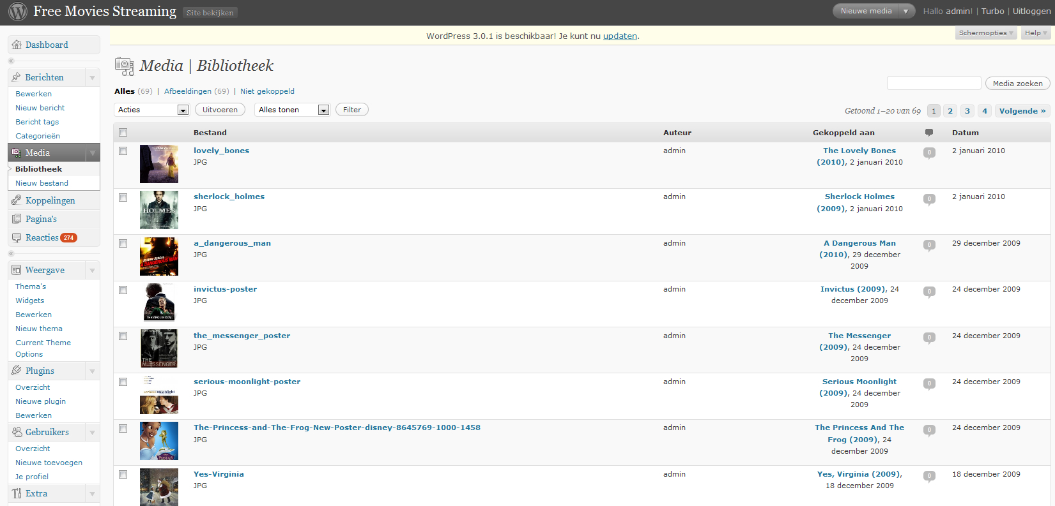Open the Invictus (2009) attached post link

click(x=854, y=289)
